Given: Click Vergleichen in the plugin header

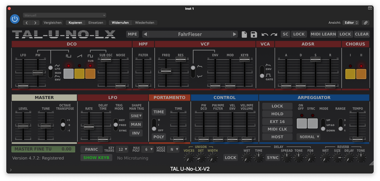Looking at the screenshot, I should pos(52,23).
